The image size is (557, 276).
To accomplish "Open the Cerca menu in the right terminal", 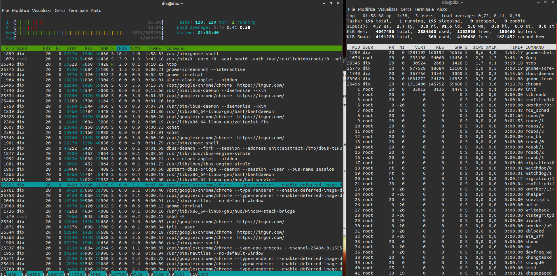I will point(406,9).
